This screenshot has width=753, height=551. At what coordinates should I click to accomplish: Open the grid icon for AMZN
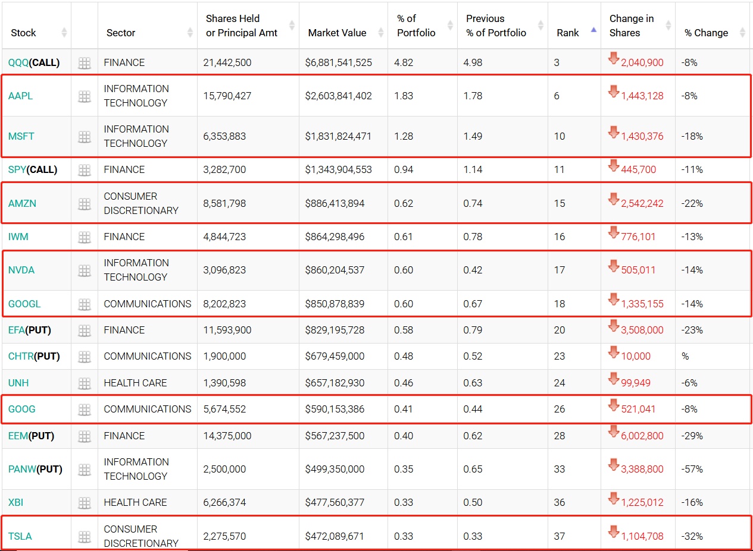coord(85,204)
